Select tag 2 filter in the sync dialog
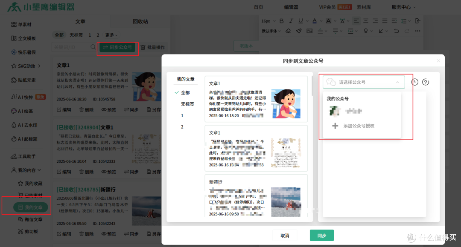This screenshot has height=247, width=461. (182, 127)
